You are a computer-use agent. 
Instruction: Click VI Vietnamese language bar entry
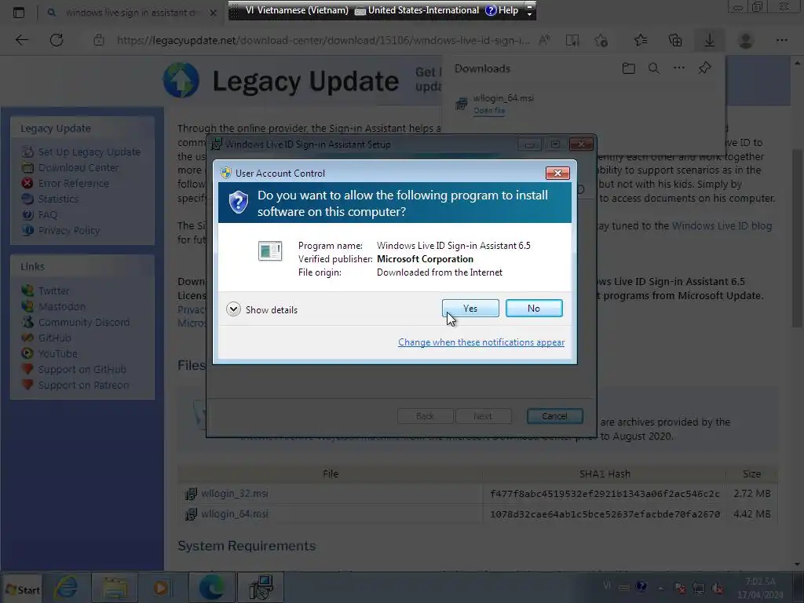click(x=296, y=10)
